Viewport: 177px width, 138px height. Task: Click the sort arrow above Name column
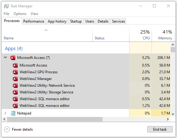(x=46, y=30)
